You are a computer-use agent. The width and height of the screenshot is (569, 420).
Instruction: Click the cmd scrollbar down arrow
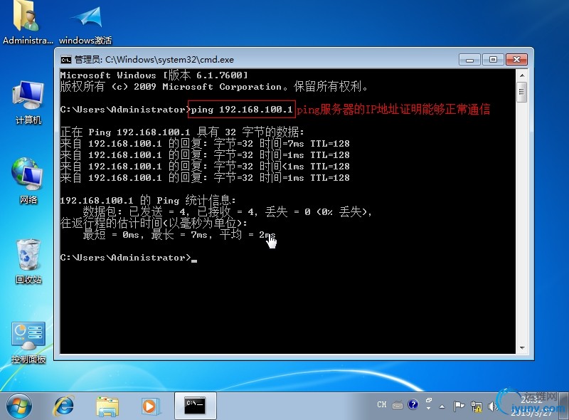point(522,348)
